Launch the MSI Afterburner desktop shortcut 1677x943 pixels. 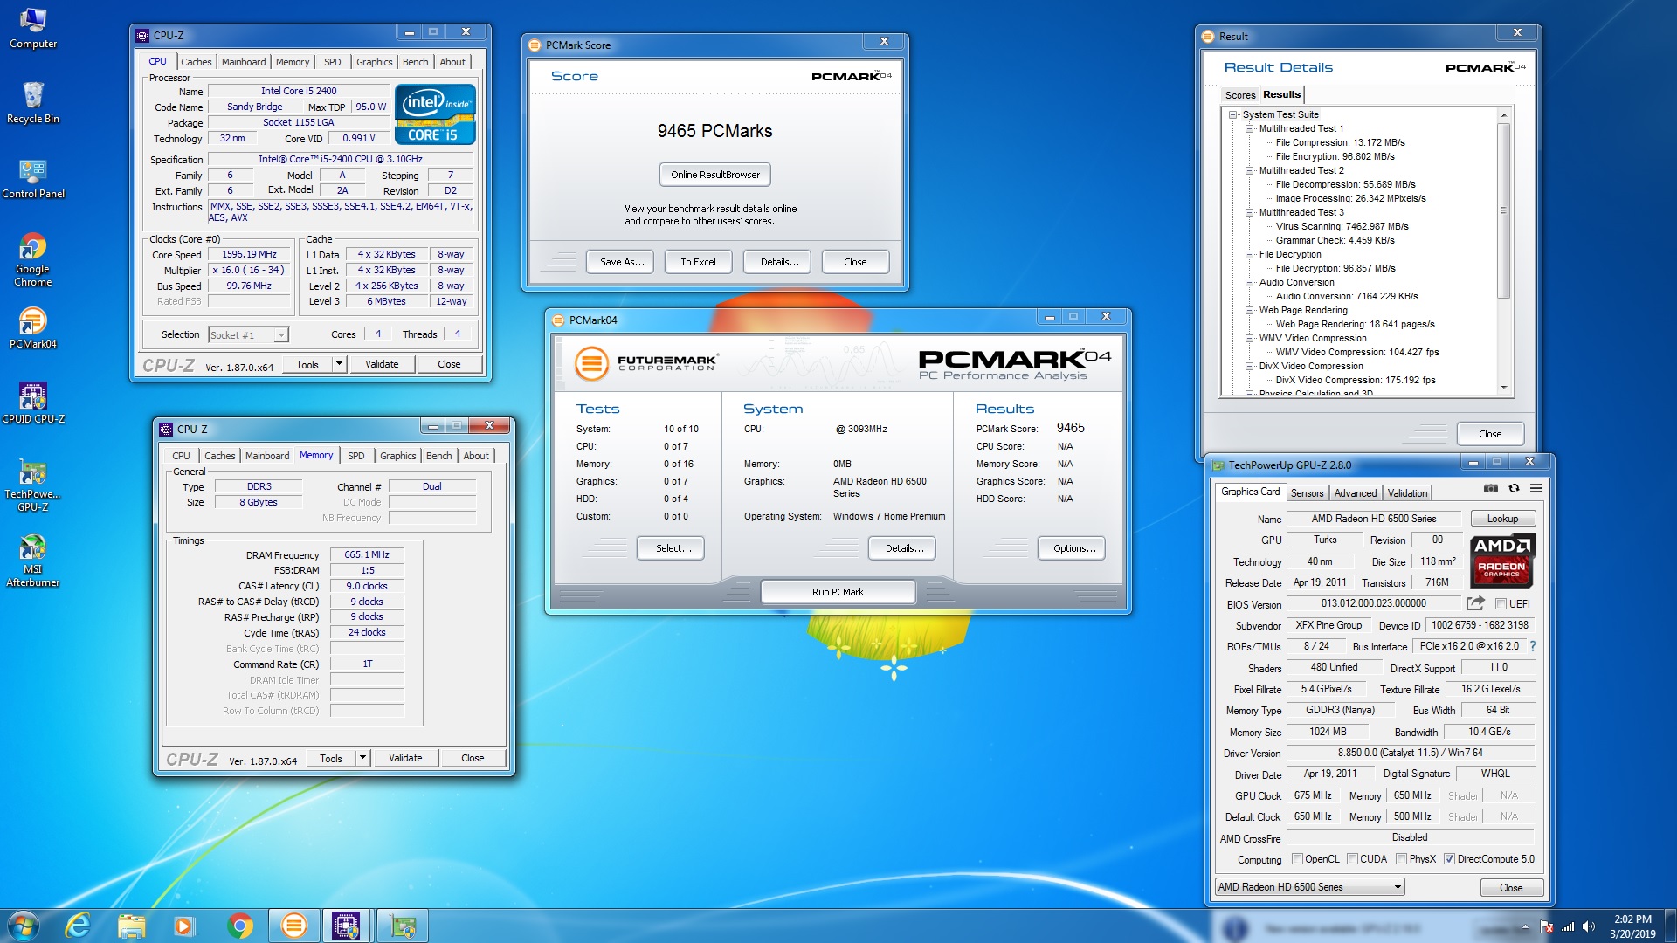tap(33, 561)
